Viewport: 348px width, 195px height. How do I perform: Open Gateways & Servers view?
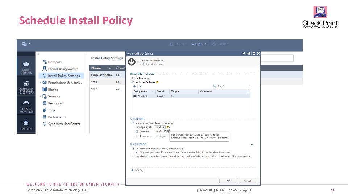coord(26,87)
